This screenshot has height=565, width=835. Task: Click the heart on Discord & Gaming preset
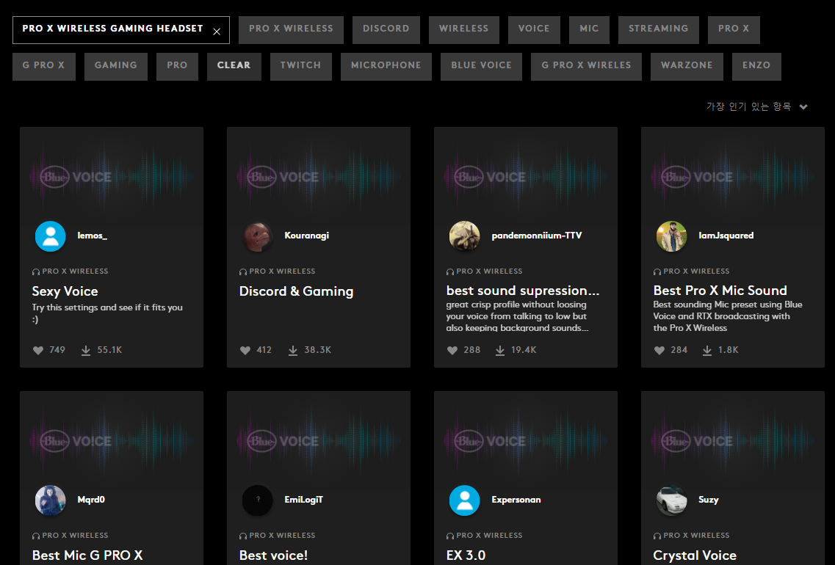245,350
